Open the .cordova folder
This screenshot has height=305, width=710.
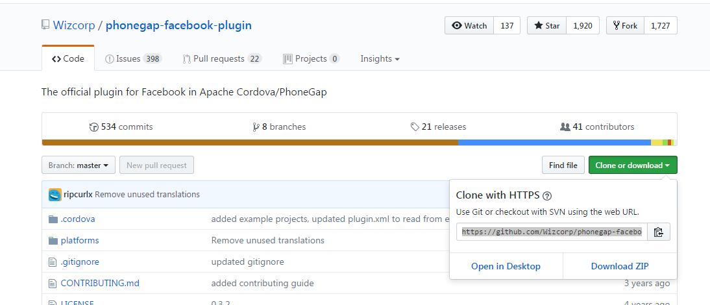(78, 219)
